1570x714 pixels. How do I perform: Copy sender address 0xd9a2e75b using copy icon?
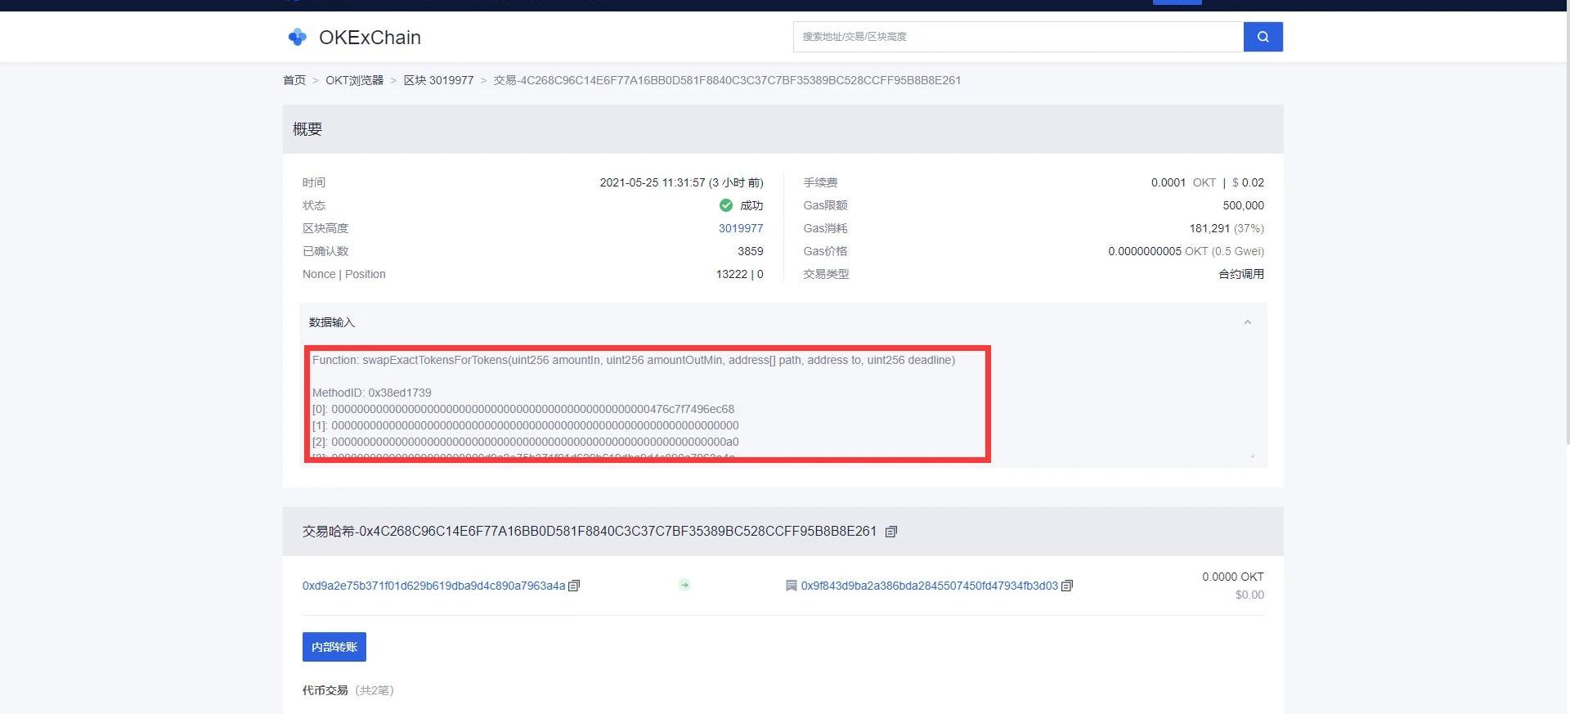(x=574, y=586)
